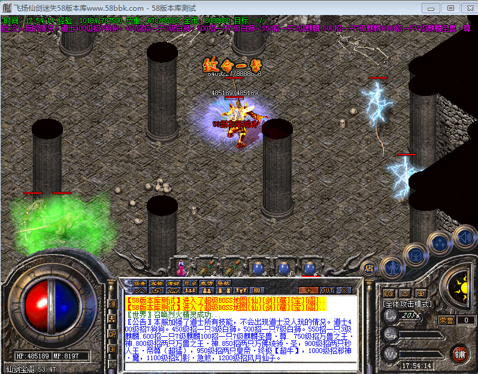Open the grid settings icon
Viewport: 478px width, 374px height.
click(x=257, y=291)
